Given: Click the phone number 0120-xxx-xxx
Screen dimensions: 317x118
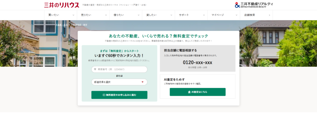Looking at the screenshot, I should [x=198, y=63].
